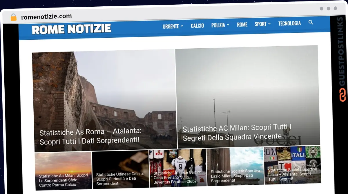This screenshot has width=348, height=194.
Task: Go to the Rome menu section
Action: click(242, 25)
